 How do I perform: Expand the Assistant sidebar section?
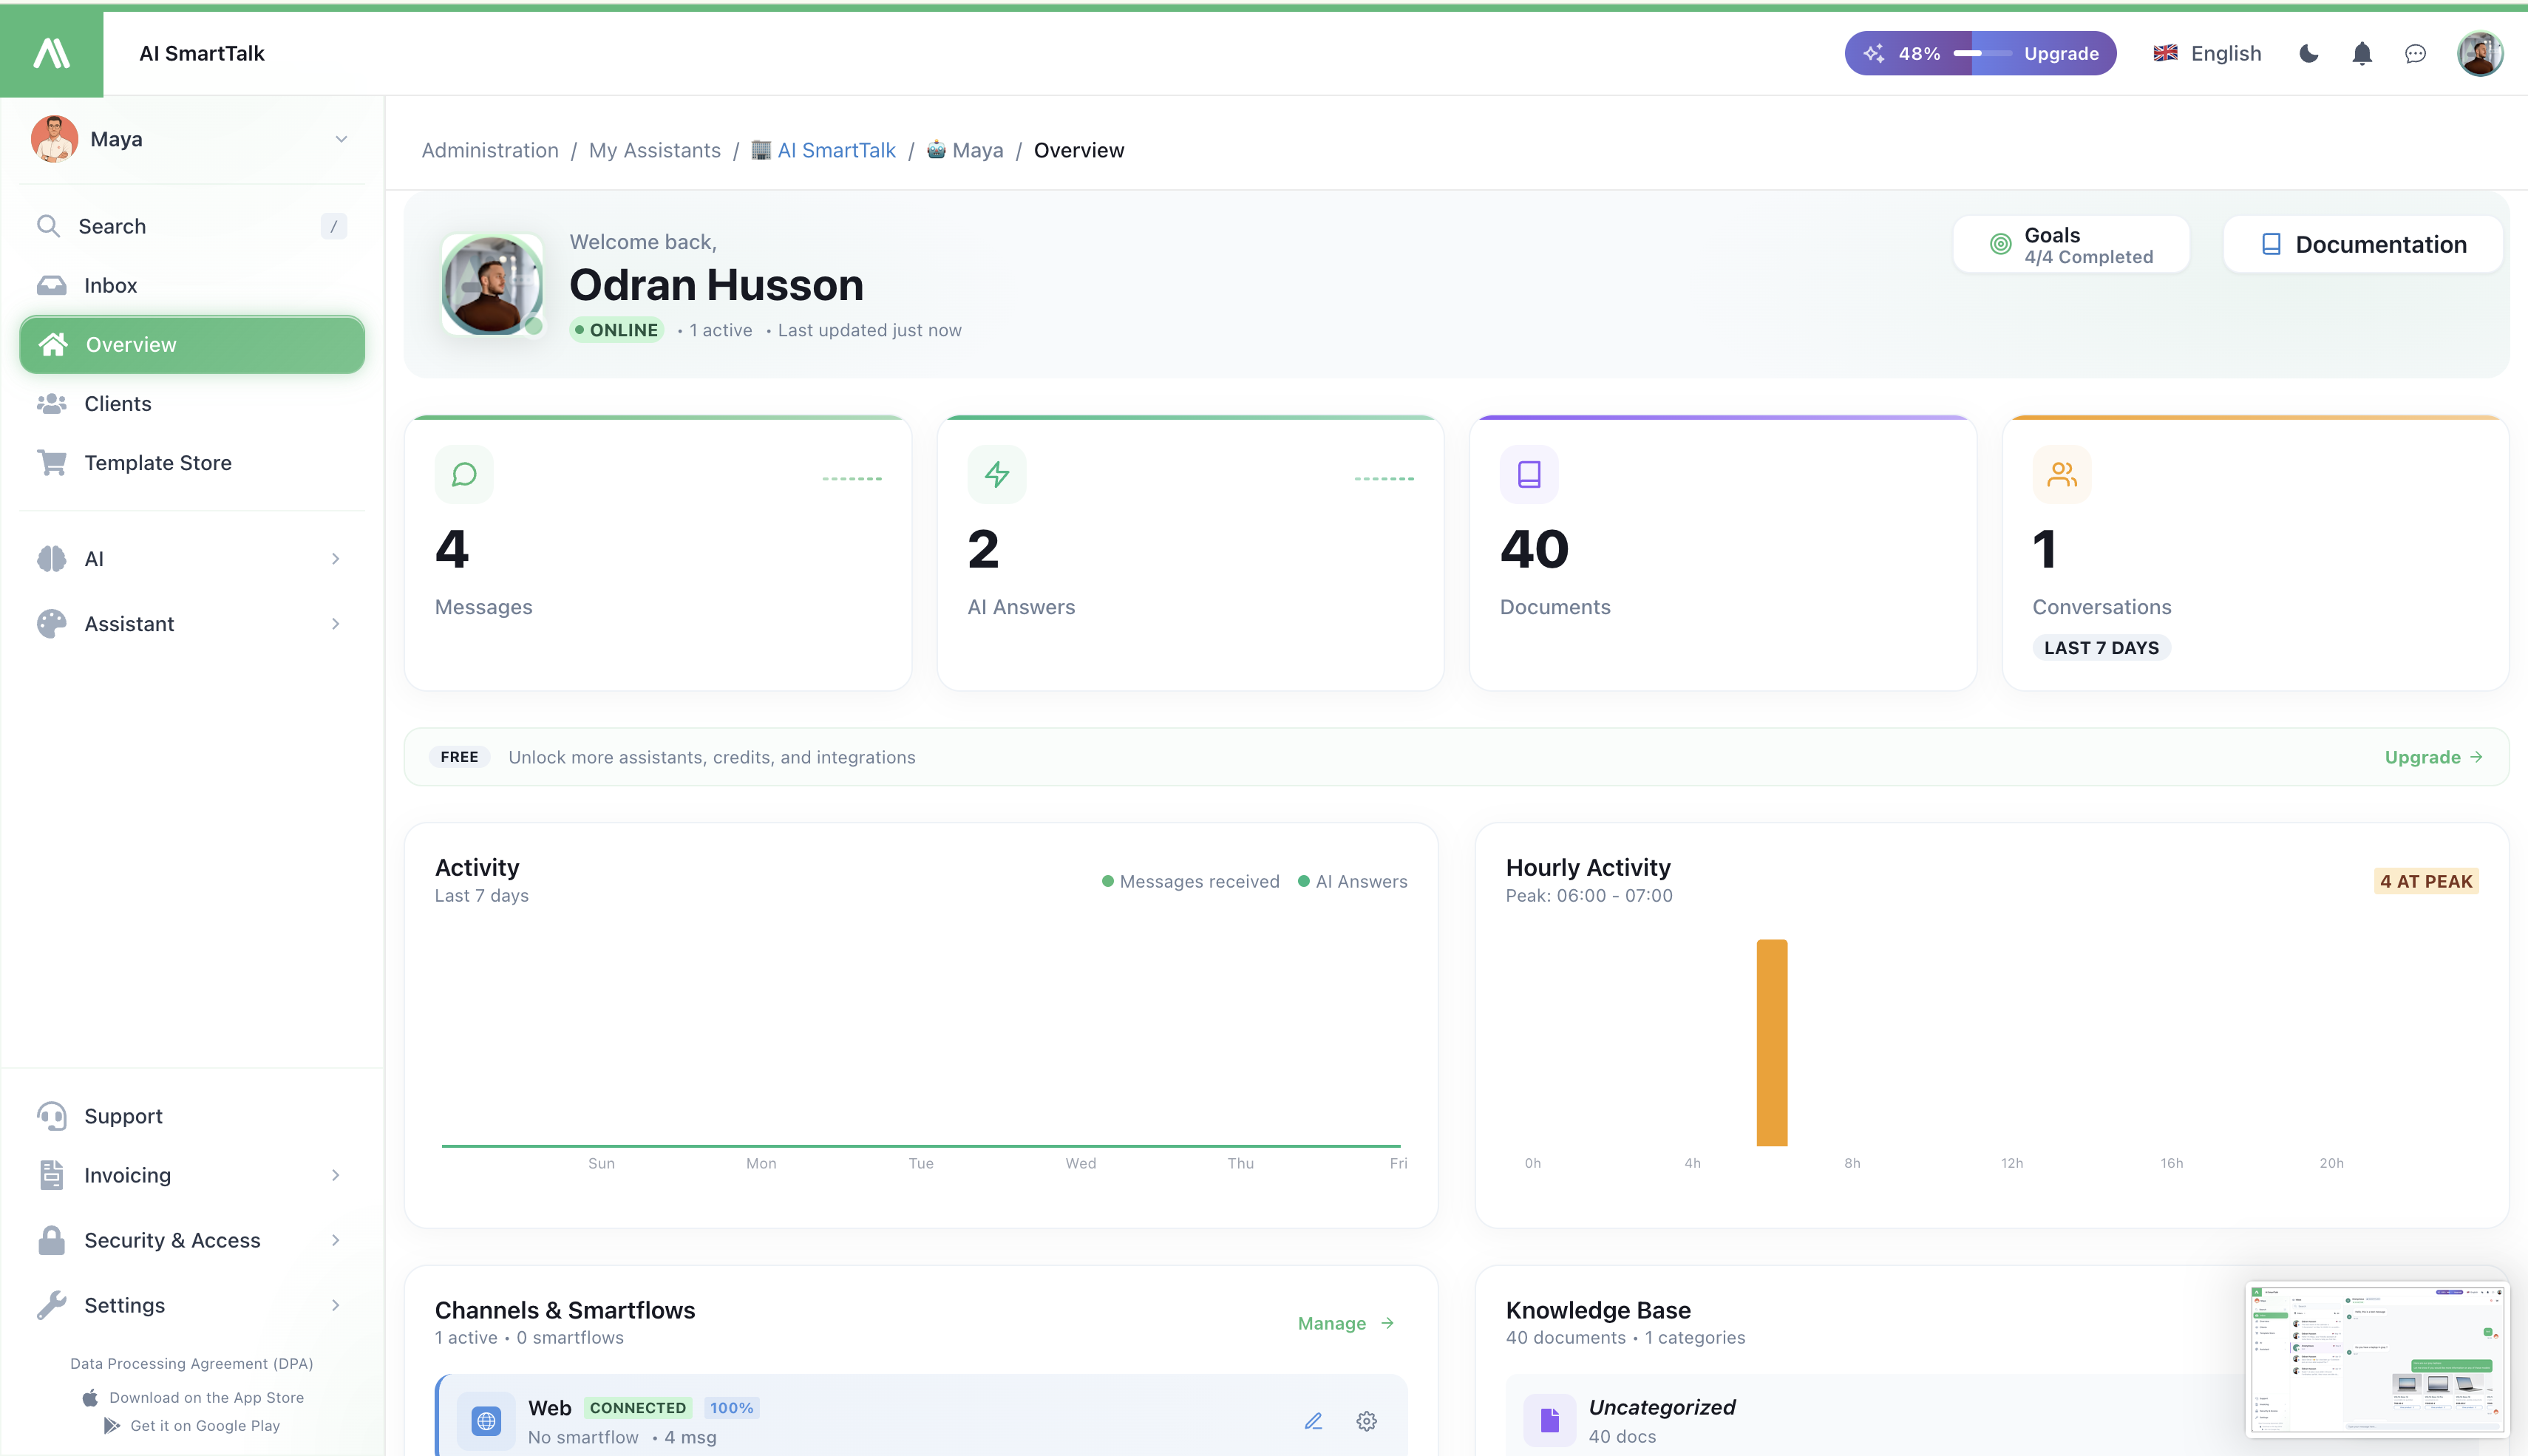191,623
